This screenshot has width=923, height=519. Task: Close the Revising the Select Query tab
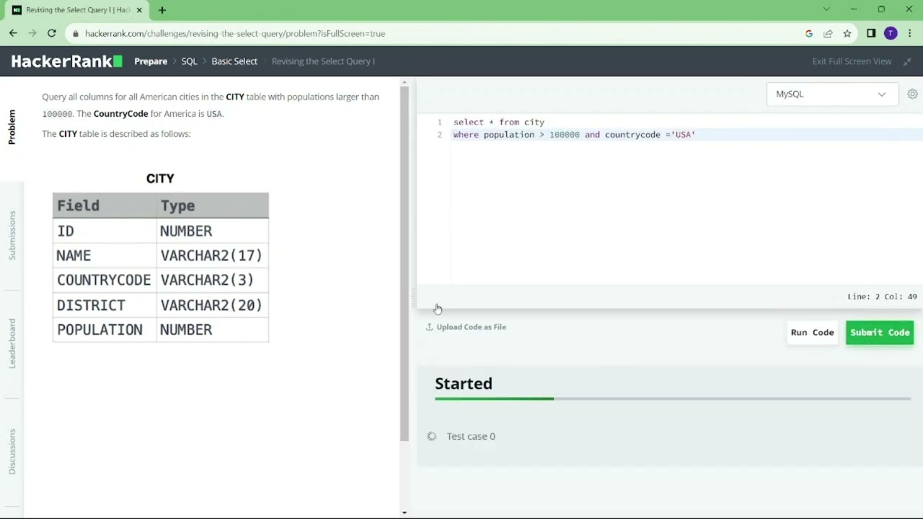(x=139, y=10)
